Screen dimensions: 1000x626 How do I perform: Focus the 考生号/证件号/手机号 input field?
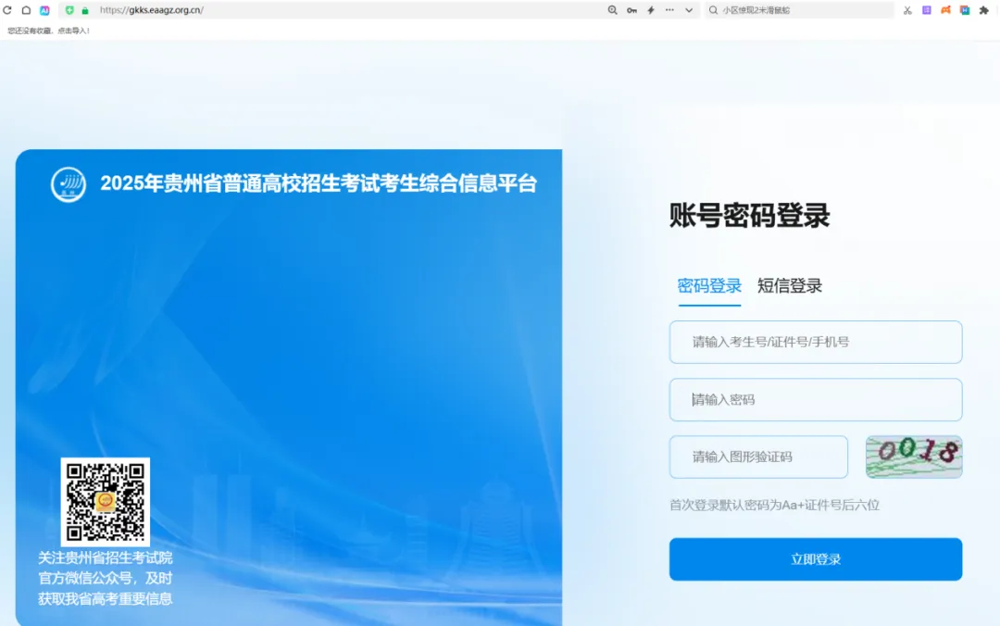815,342
